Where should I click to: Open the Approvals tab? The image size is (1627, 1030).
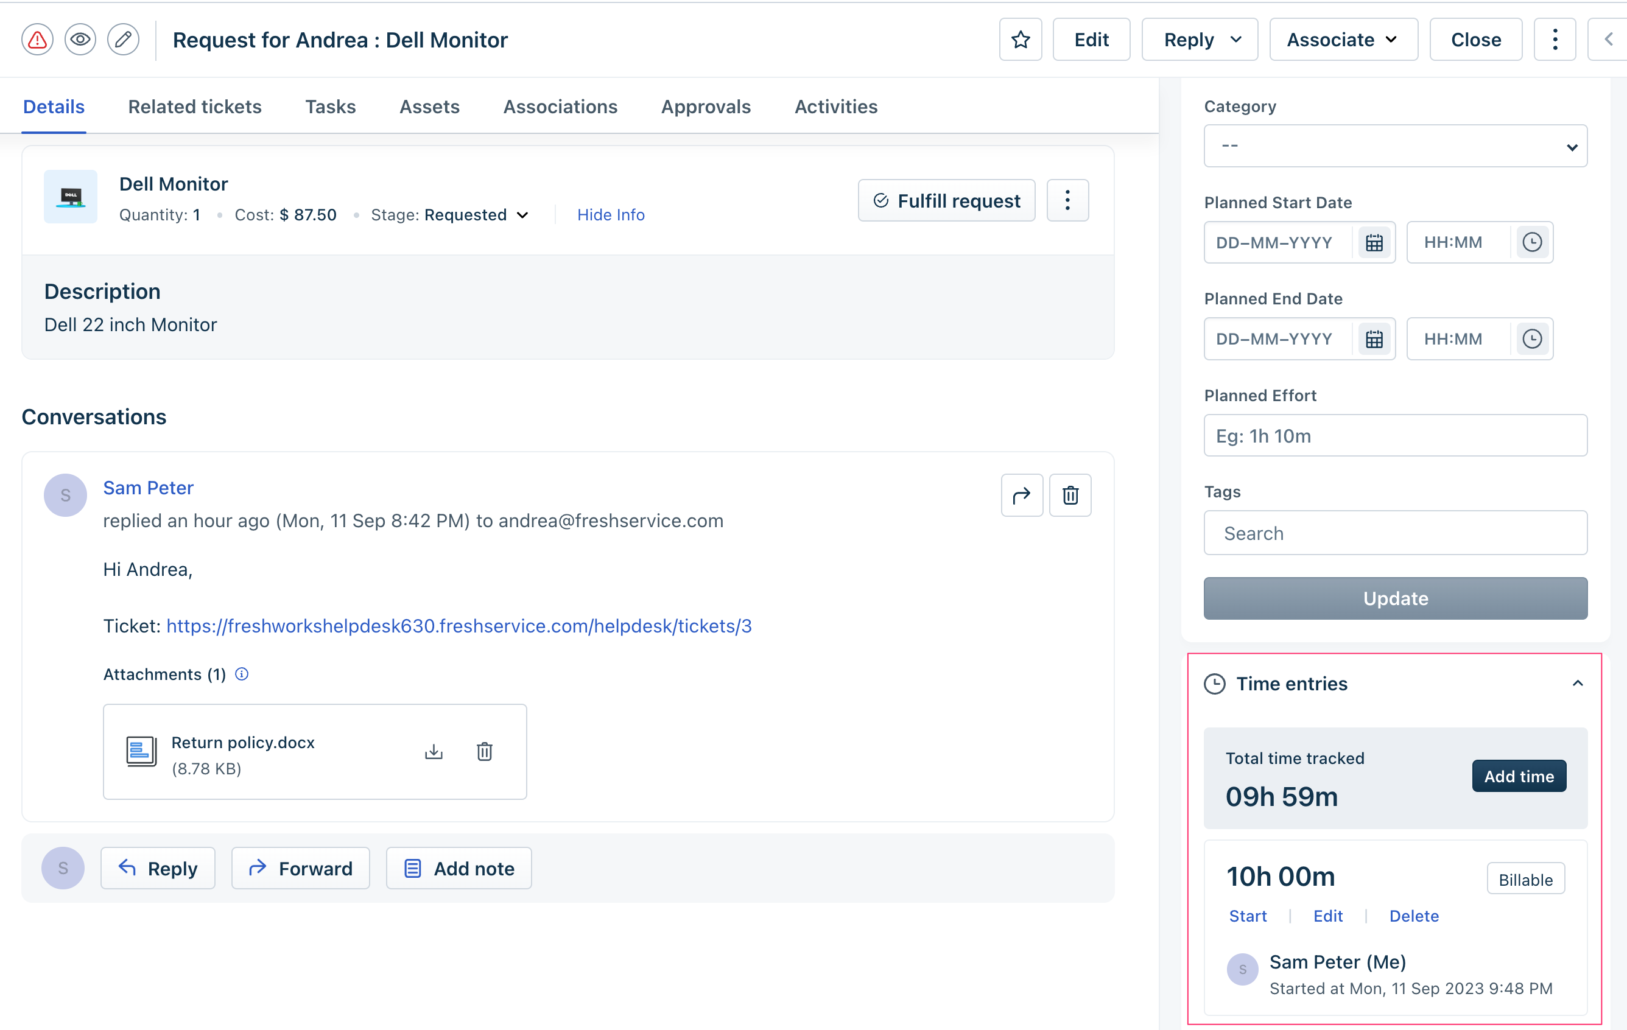(706, 107)
